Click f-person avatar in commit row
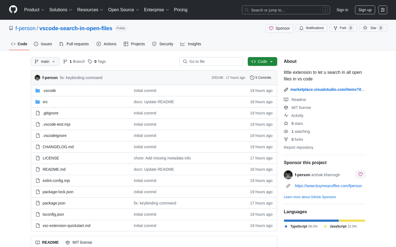Image resolution: width=396 pixels, height=247 pixels. (37, 78)
